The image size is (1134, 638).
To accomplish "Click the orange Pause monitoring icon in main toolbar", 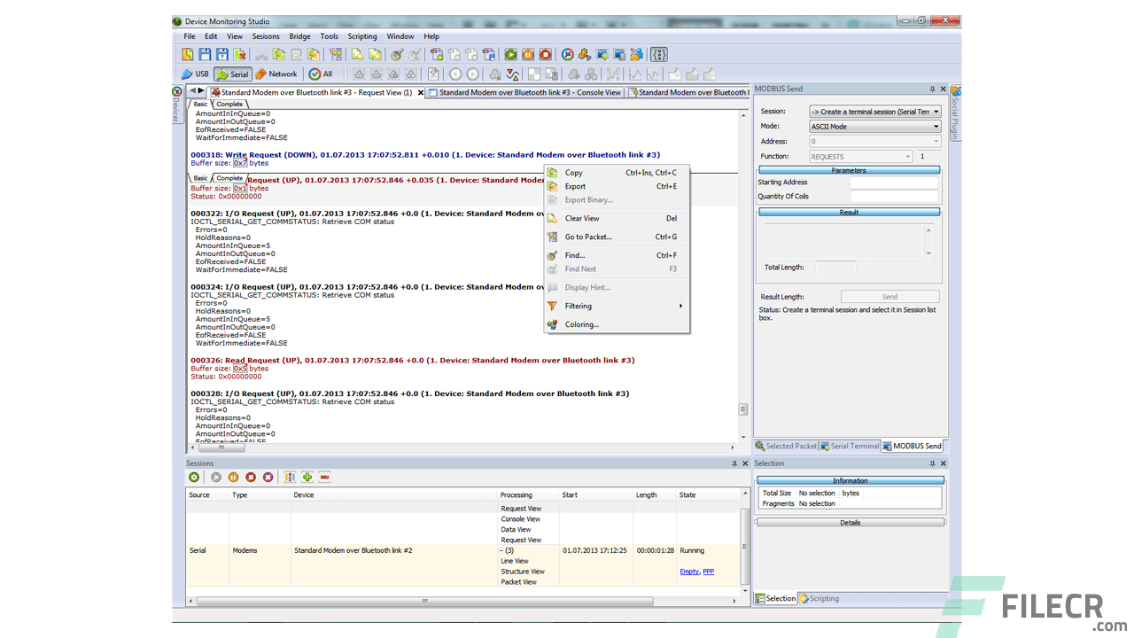I will [528, 55].
